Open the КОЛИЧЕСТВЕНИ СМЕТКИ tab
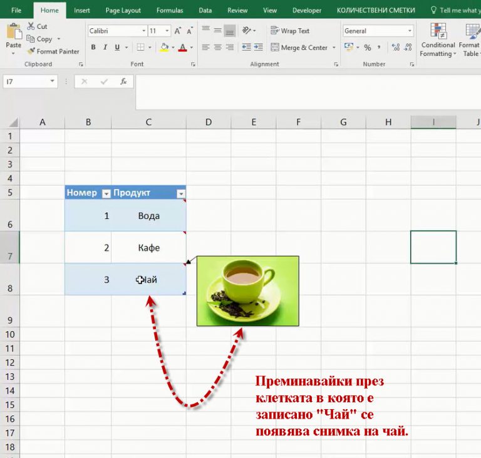481x458 pixels. [x=376, y=11]
